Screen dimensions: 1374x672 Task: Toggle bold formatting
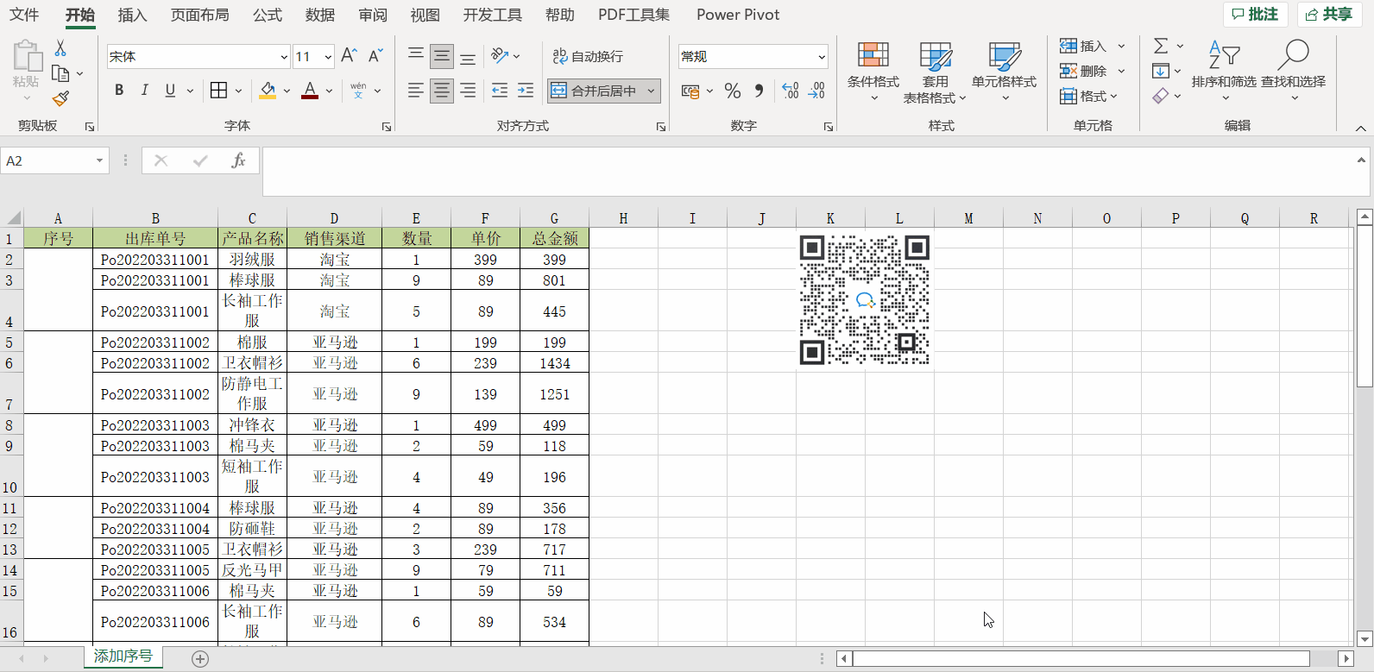click(119, 91)
